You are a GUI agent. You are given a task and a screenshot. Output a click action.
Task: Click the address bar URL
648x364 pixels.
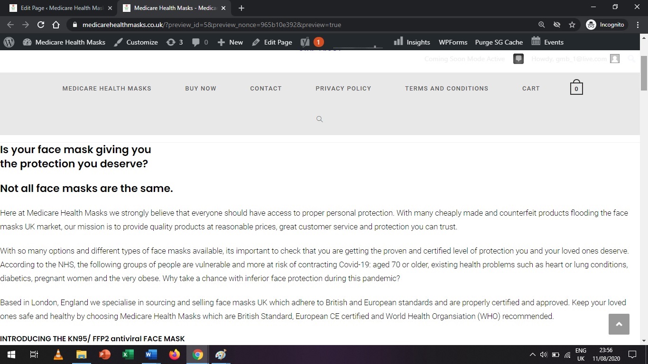(212, 25)
